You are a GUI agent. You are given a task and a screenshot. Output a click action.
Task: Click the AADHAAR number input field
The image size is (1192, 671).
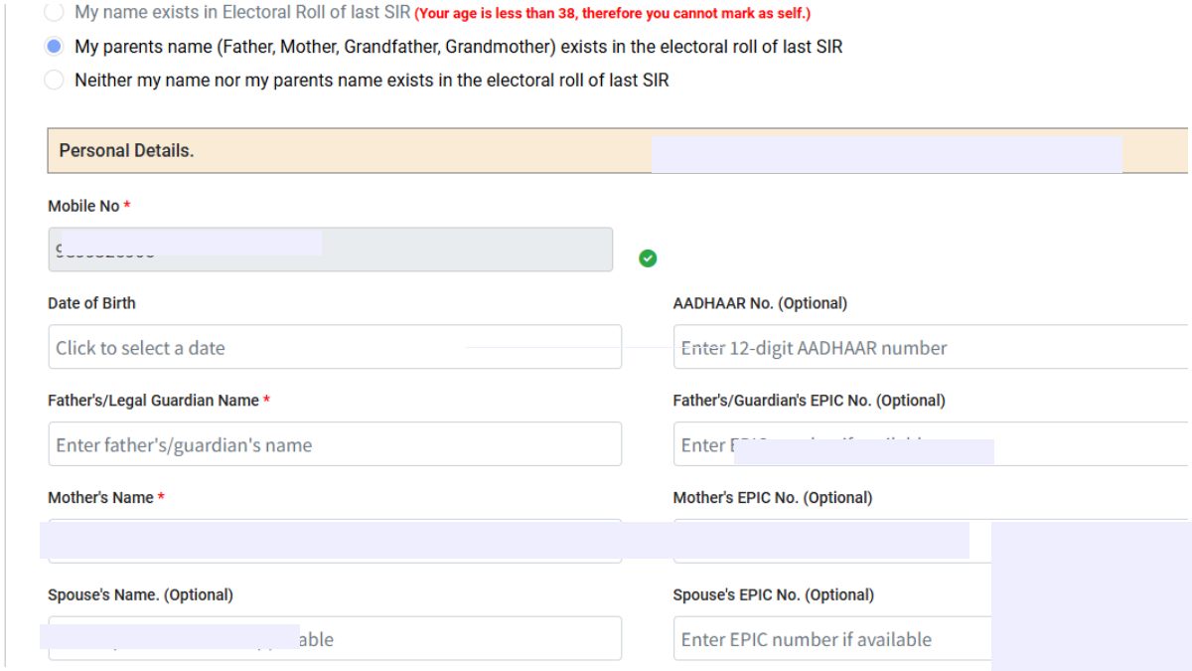(x=894, y=347)
